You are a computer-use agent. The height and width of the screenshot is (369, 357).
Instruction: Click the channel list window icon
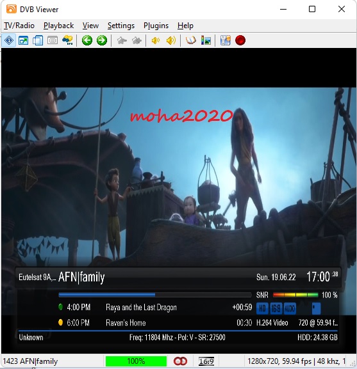(38, 40)
